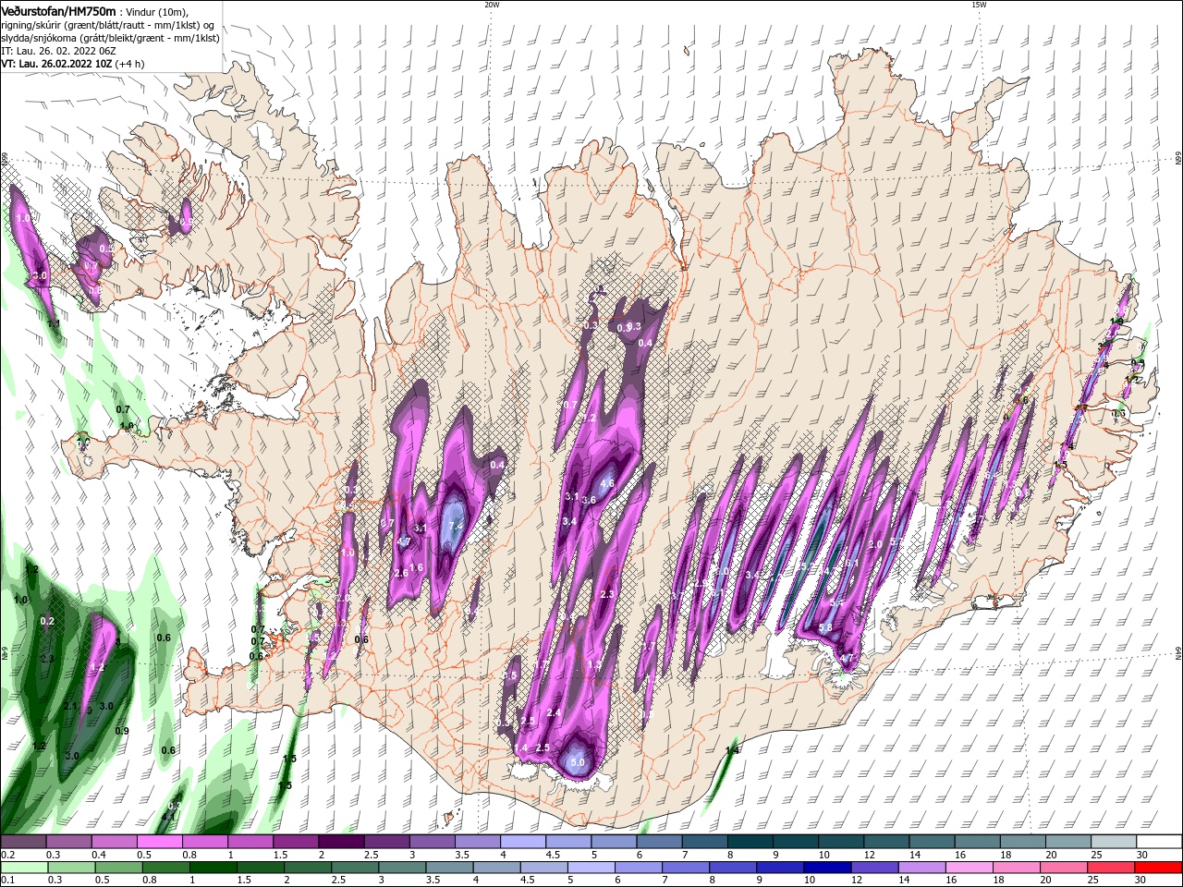Click the '2.4' precipitation value label
This screenshot has width=1183, height=887.
click(555, 713)
